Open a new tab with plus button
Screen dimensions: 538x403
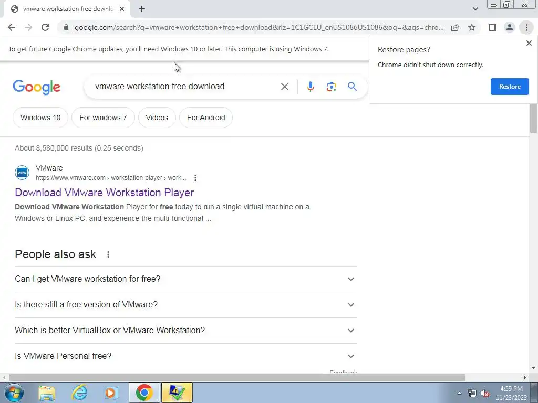[142, 9]
